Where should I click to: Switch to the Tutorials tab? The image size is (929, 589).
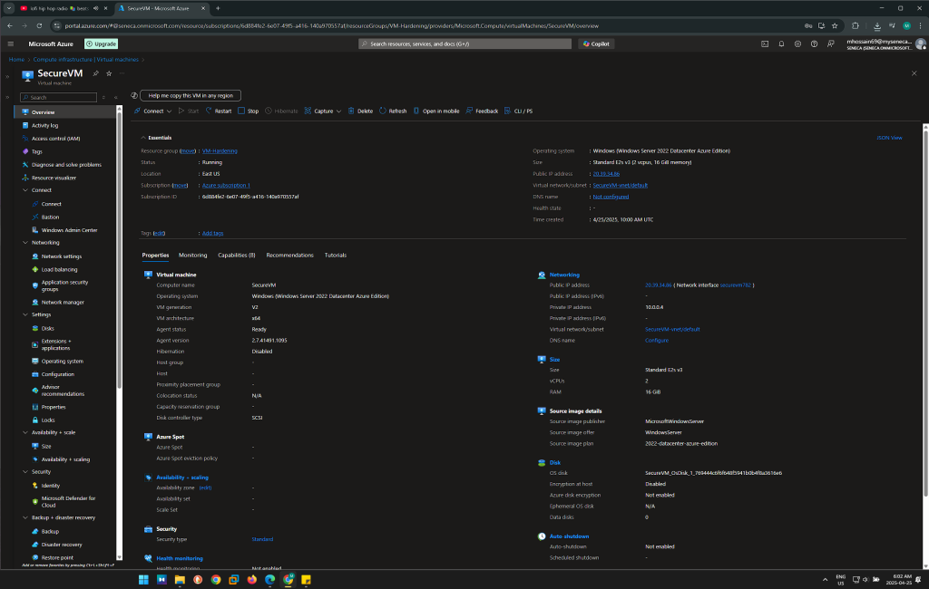pos(336,256)
